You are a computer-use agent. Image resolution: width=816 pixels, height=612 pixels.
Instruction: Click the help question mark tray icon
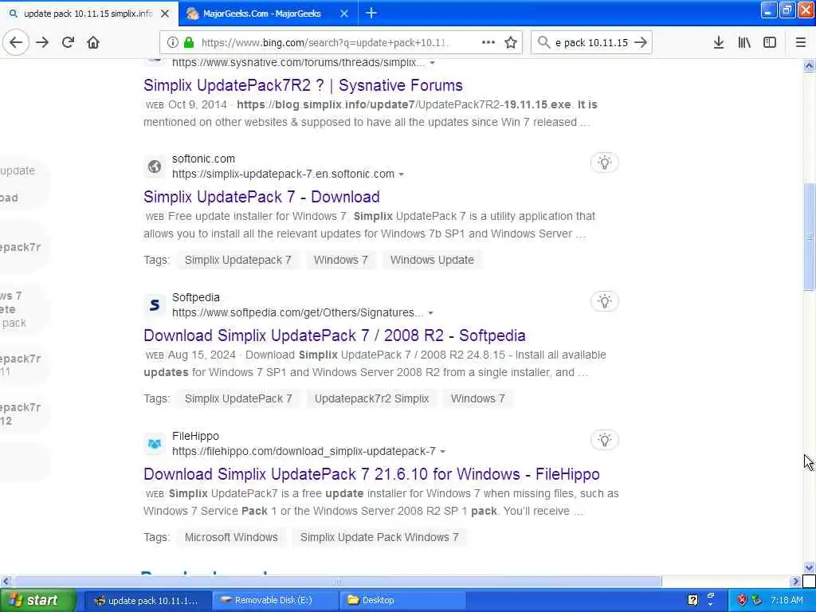[692, 601]
